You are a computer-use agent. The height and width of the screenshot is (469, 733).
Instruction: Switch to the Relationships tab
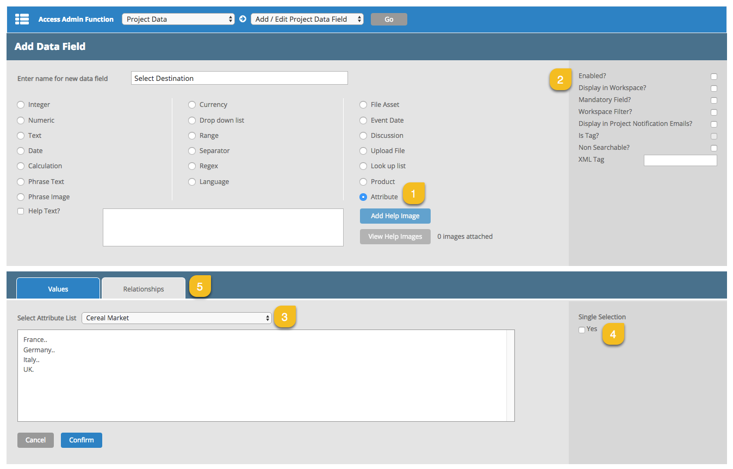point(144,289)
